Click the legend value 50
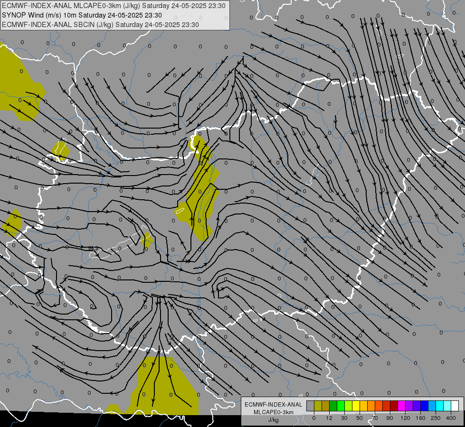 pos(360,418)
